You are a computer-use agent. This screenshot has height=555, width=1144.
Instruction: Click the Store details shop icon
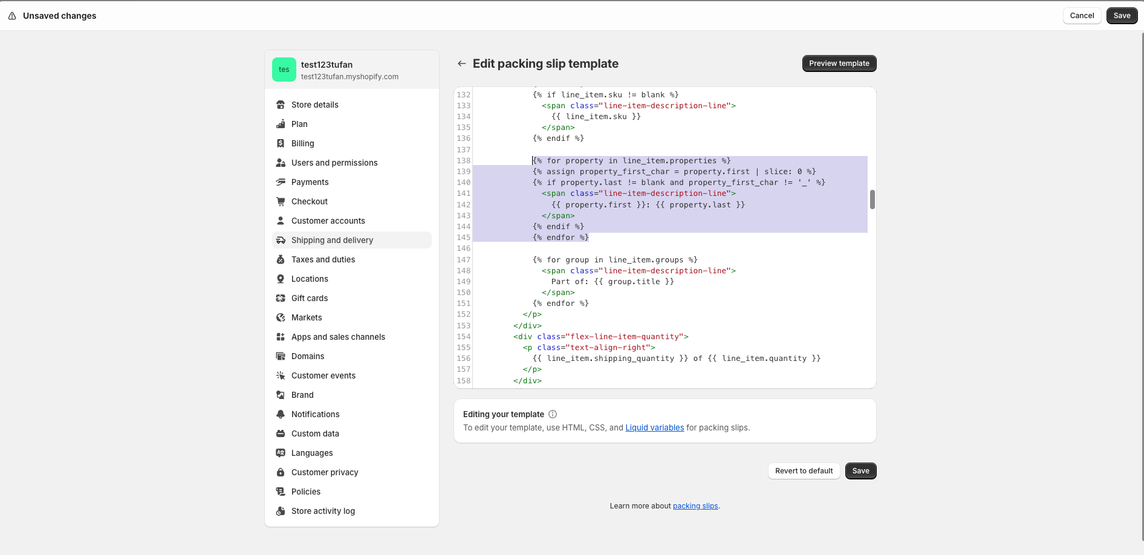tap(281, 105)
